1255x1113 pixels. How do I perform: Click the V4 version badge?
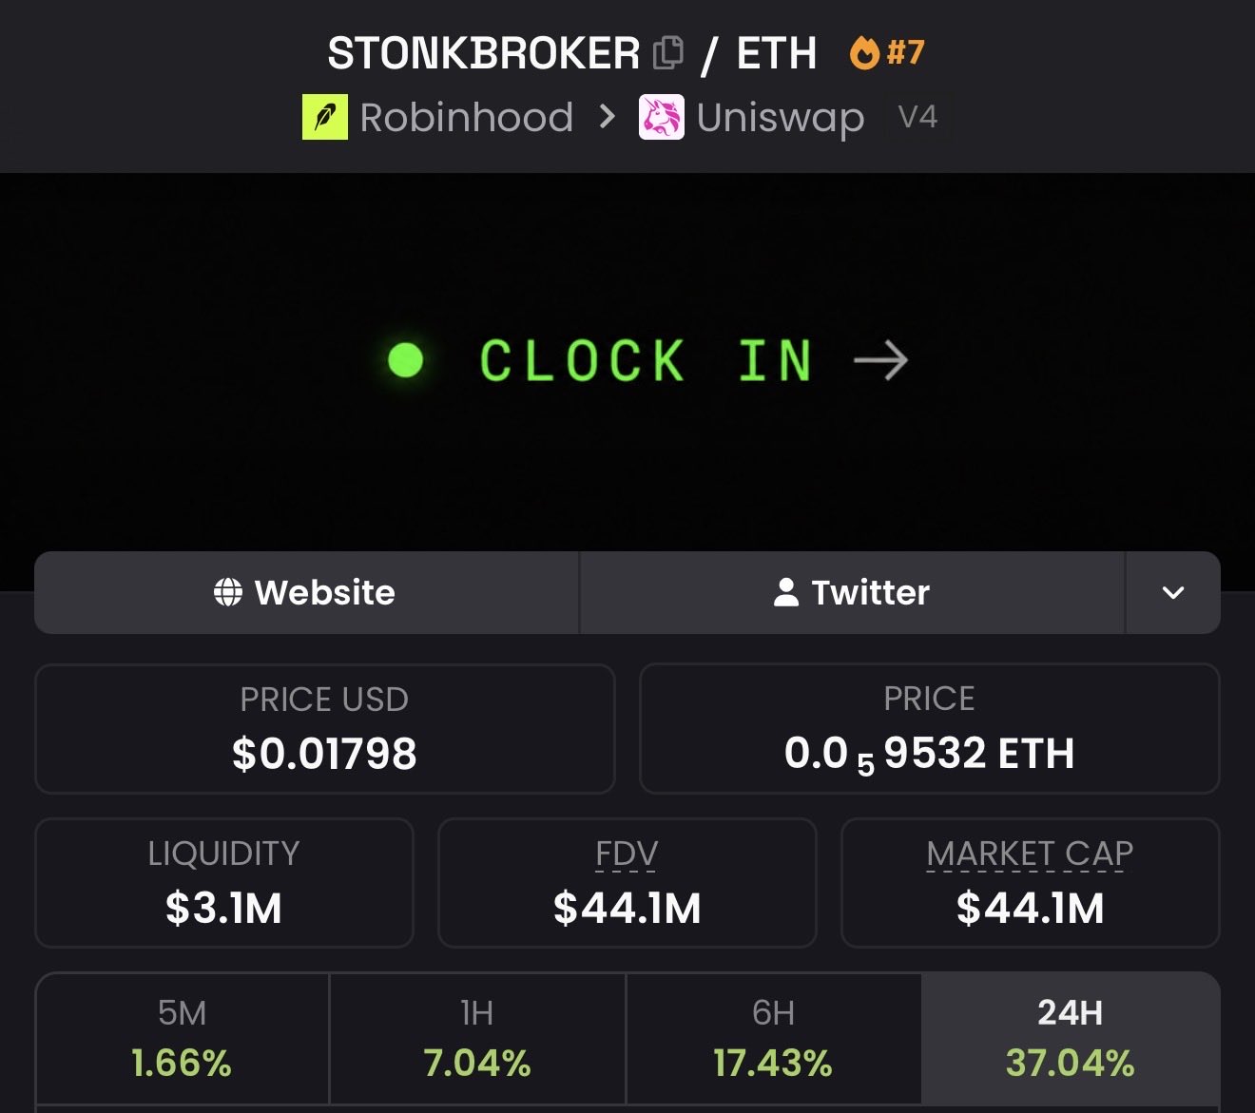(x=918, y=117)
